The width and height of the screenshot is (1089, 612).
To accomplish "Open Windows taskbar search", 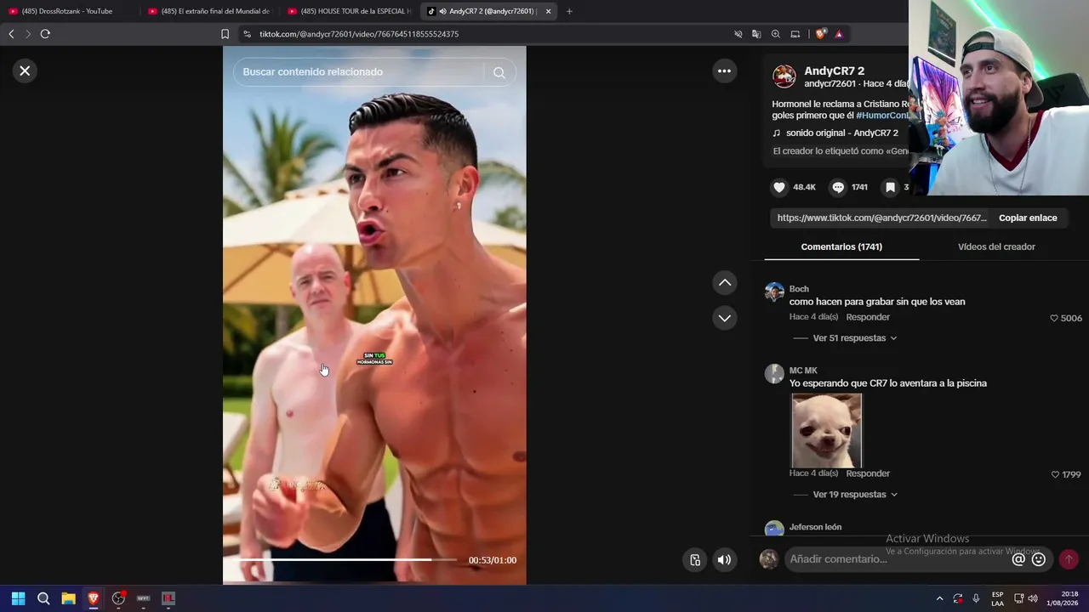I will [x=43, y=598].
